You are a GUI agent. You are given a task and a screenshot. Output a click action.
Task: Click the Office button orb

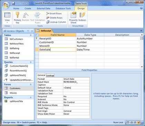6,6
